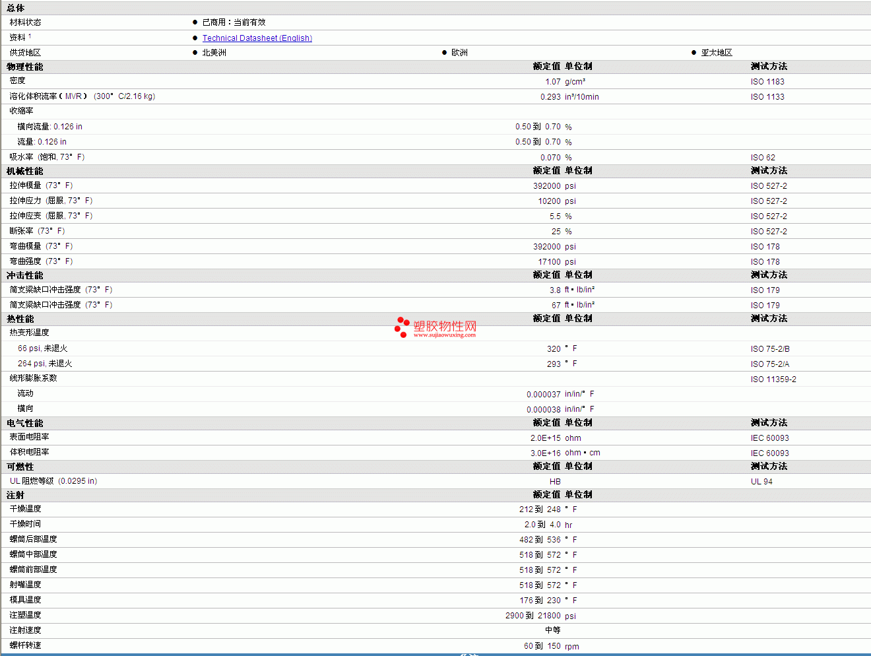
Task: Select the expansion value 0.000038
Action: [x=544, y=410]
